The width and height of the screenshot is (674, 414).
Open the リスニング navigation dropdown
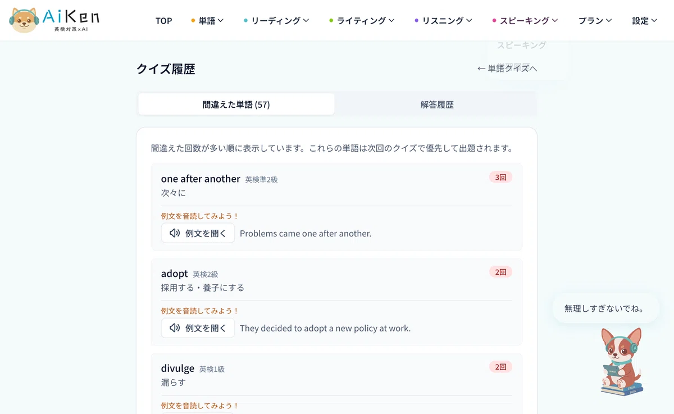pos(443,21)
